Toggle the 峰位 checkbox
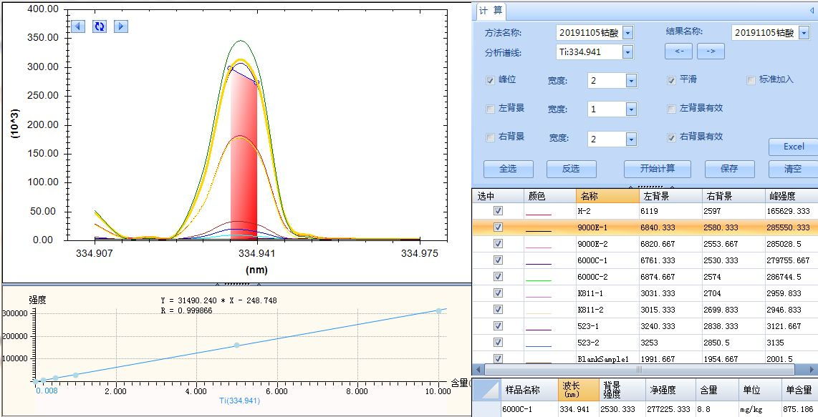Viewport: 818px width, 417px height. pyautogui.click(x=491, y=80)
